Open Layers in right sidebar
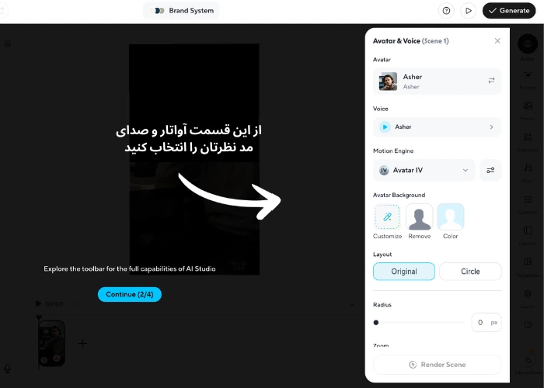544x388 pixels. click(528, 299)
